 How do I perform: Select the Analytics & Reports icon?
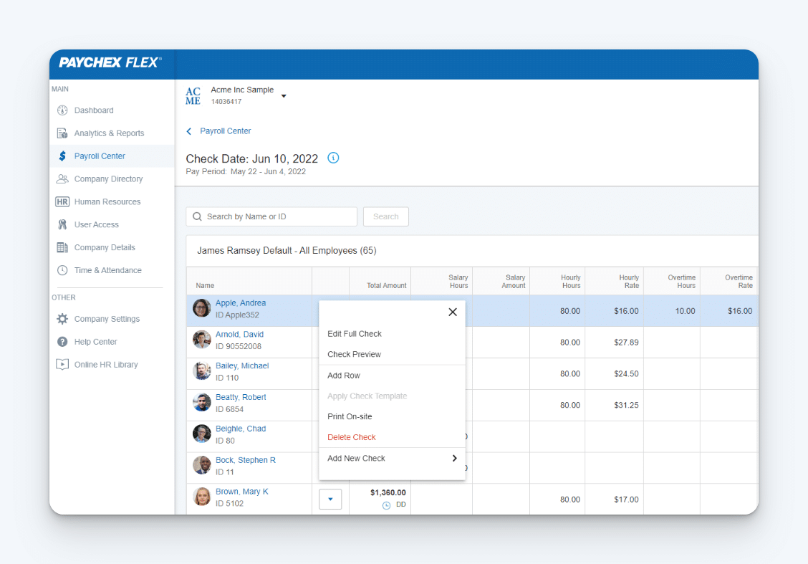click(64, 133)
